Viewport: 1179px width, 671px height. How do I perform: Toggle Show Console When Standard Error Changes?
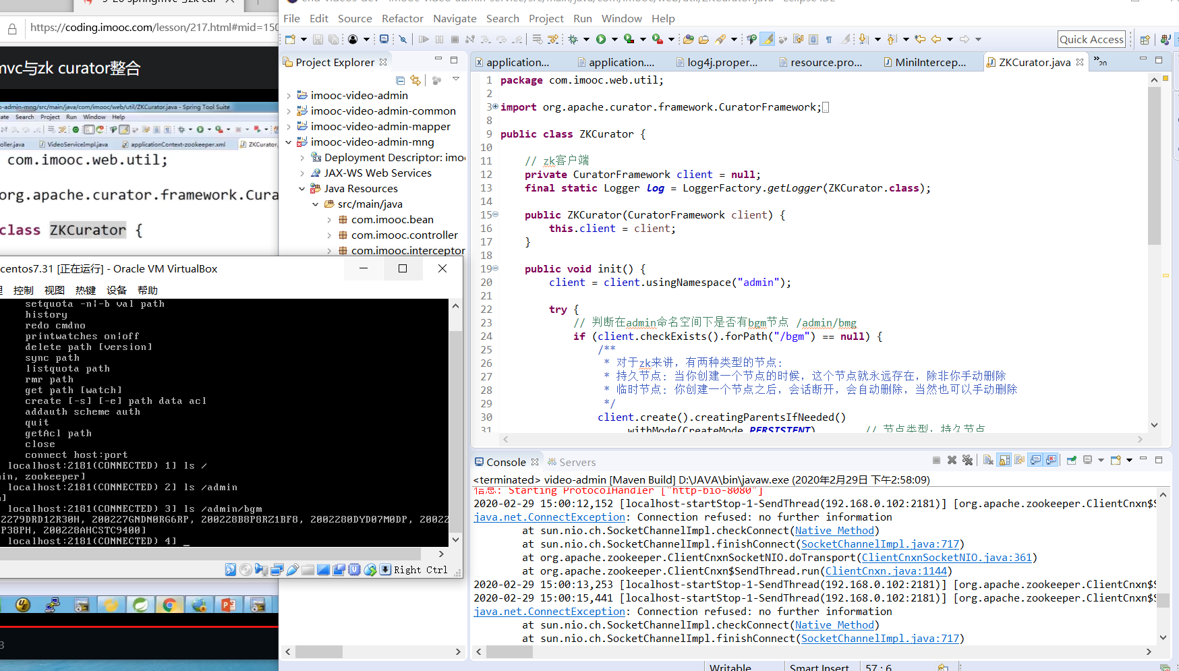coord(1051,460)
